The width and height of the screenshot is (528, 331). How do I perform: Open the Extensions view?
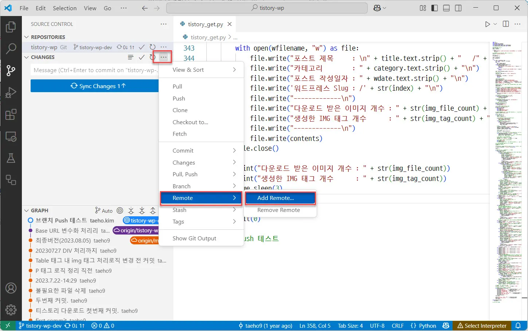point(11,114)
